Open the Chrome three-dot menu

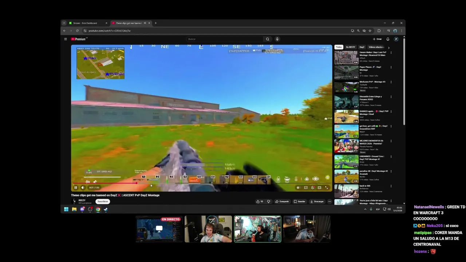click(402, 31)
